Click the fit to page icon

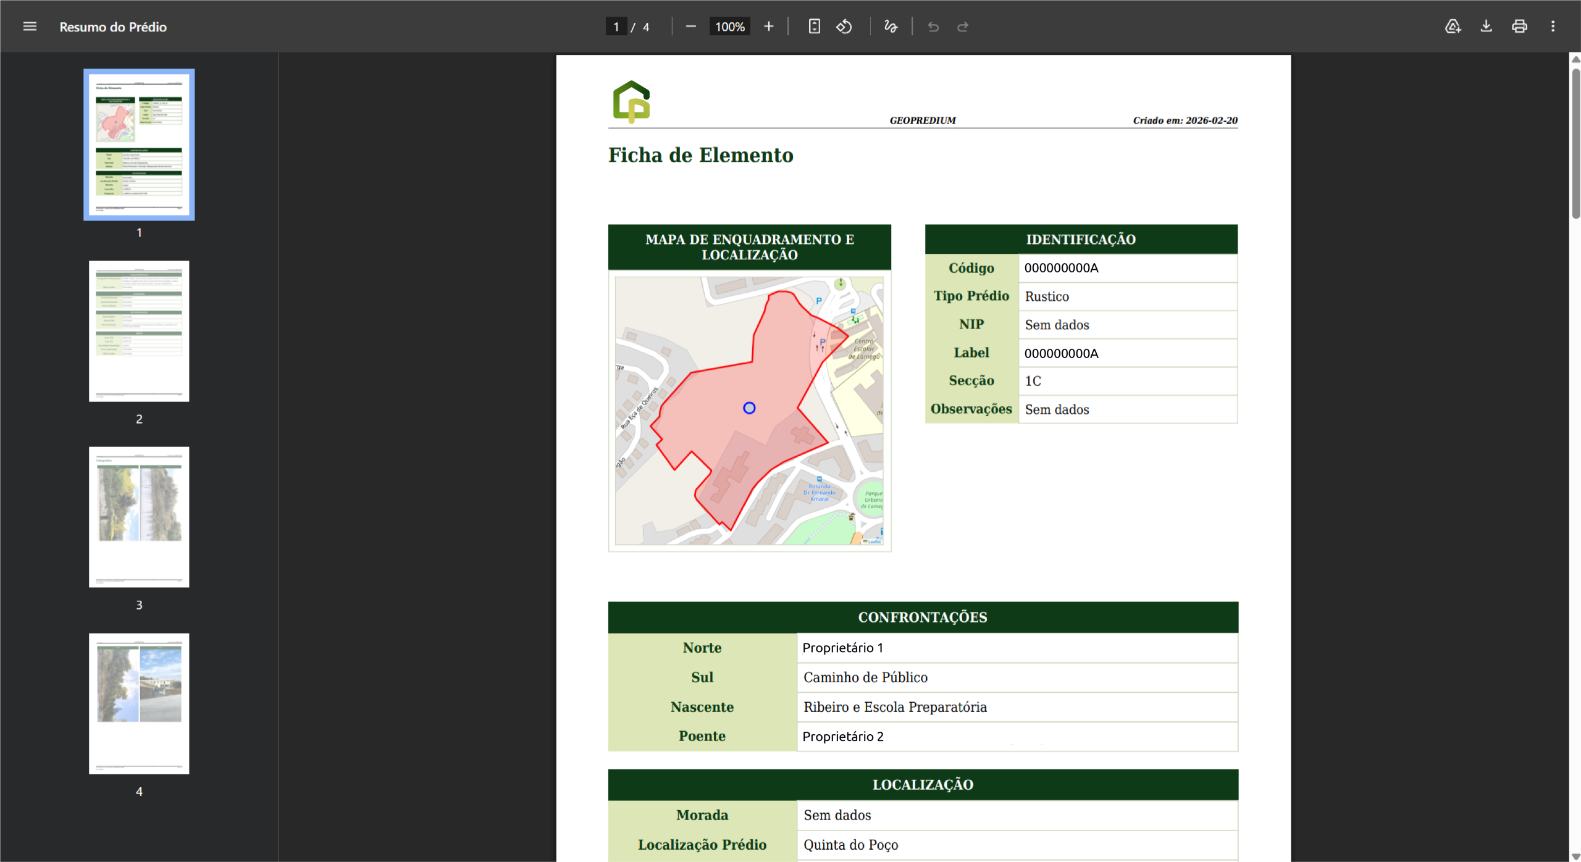815,27
